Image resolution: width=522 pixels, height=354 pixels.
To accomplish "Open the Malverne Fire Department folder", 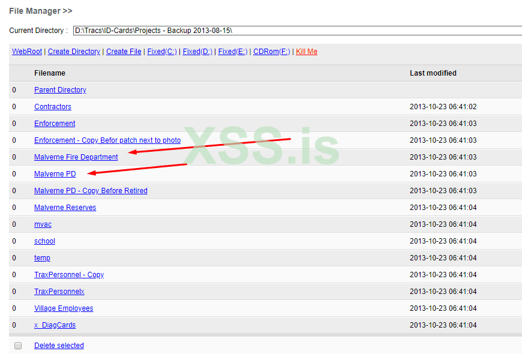I will (76, 157).
